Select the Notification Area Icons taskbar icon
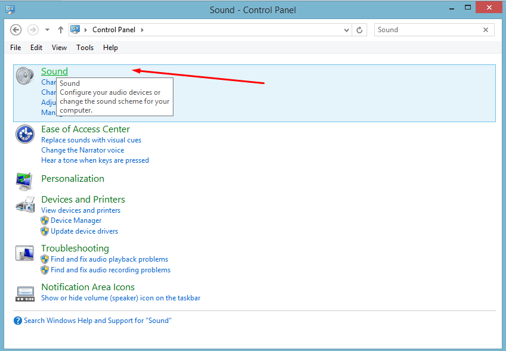This screenshot has width=506, height=351. click(24, 293)
